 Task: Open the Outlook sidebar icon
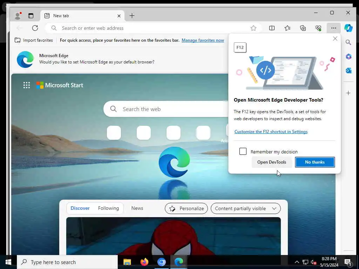[x=348, y=71]
